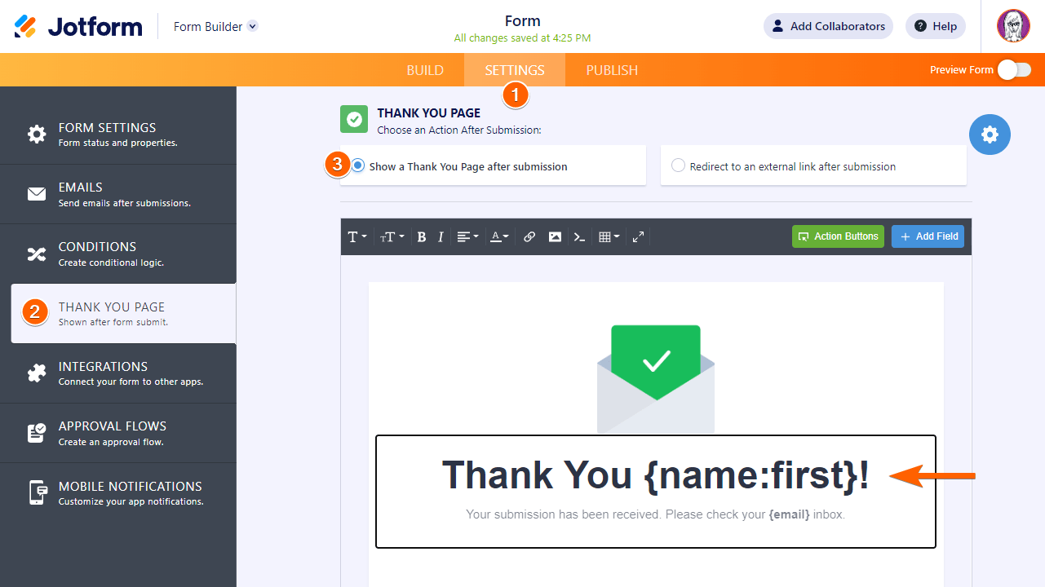1045x587 pixels.
Task: Select Show a Thank You Page after submission
Action: coord(357,165)
